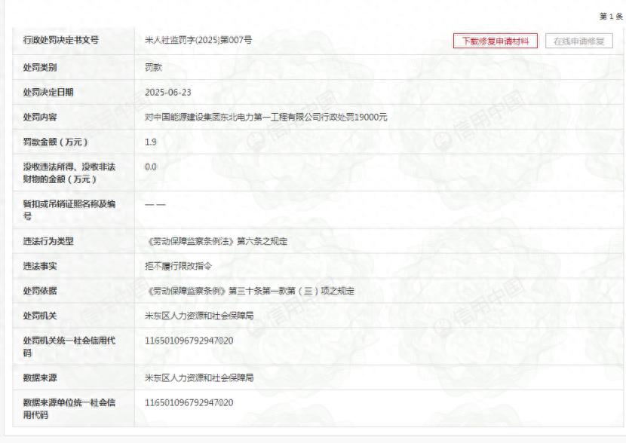Click the 暂扣或吊销证照名称及编号 label
The height and width of the screenshot is (443, 626).
click(69, 209)
